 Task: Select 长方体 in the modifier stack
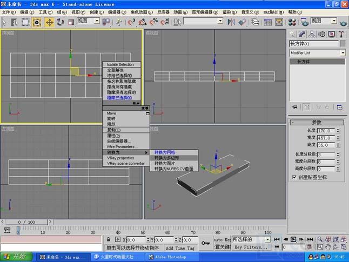coord(317,62)
